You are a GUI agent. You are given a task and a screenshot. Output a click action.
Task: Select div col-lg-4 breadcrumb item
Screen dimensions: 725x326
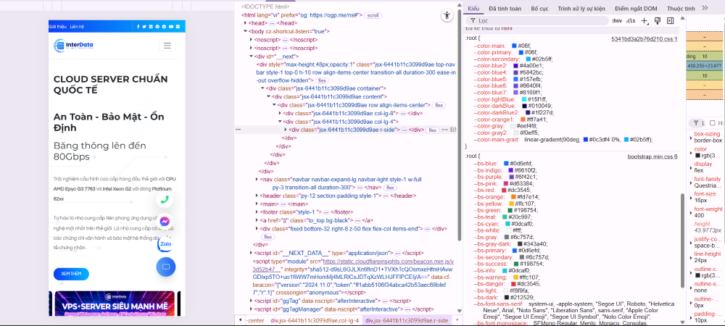click(x=315, y=320)
